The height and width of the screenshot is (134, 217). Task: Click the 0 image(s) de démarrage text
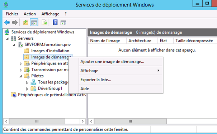pos(159,32)
